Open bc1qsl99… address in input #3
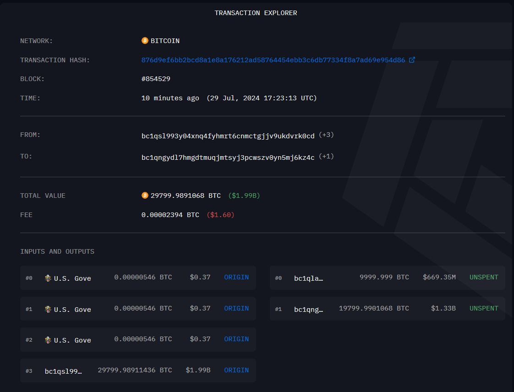 (63, 371)
